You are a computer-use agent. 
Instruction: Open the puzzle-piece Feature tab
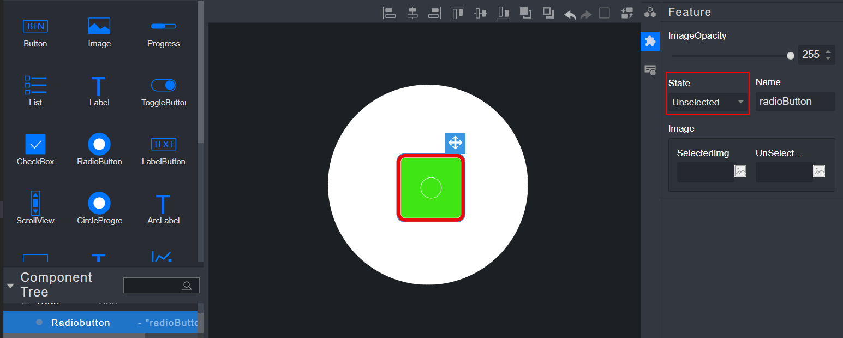(650, 41)
